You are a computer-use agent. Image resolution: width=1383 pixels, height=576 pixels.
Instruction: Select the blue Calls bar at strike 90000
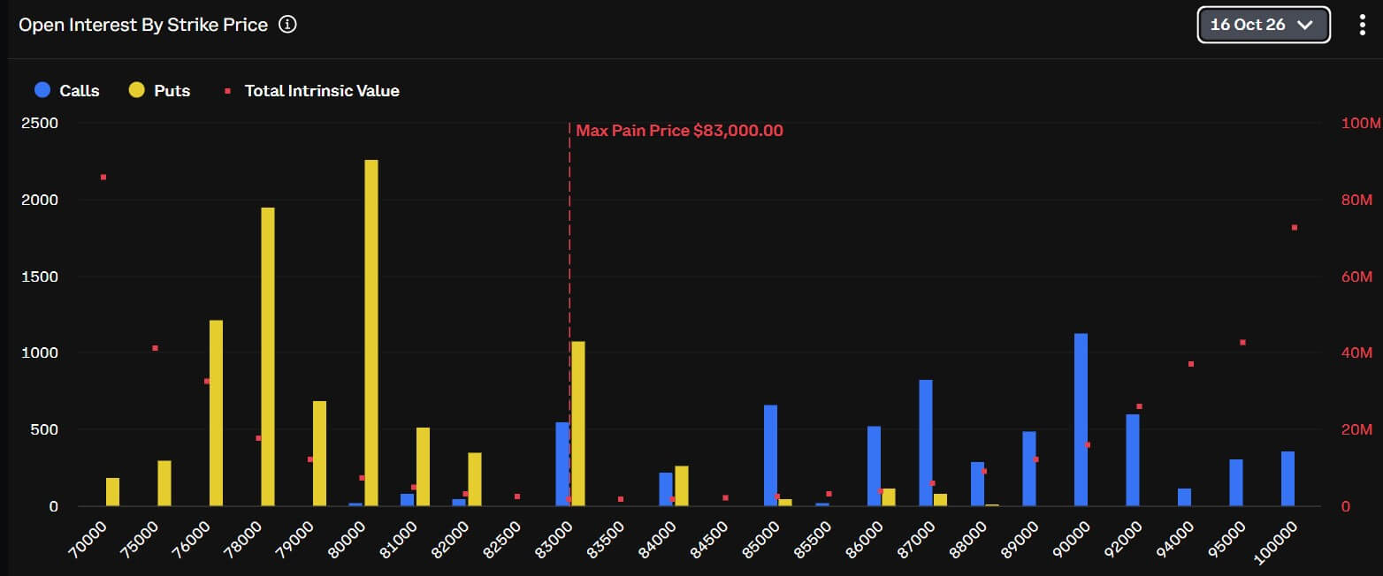[x=1081, y=420]
